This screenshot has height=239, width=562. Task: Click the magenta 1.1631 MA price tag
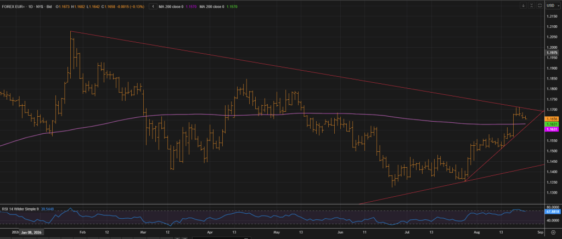pos(552,129)
